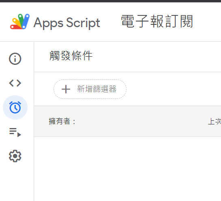221x201 pixels.
Task: Open the Overview info icon in sidebar
Action: tap(15, 59)
